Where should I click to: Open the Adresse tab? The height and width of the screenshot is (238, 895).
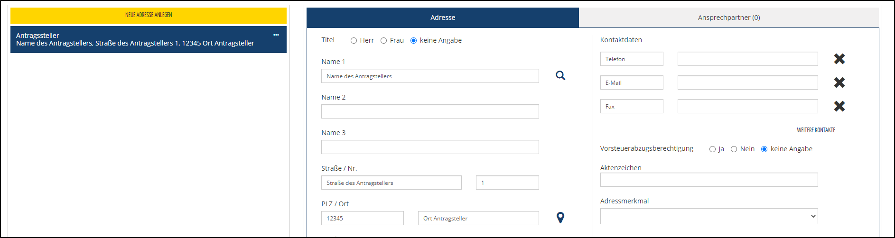tap(442, 18)
